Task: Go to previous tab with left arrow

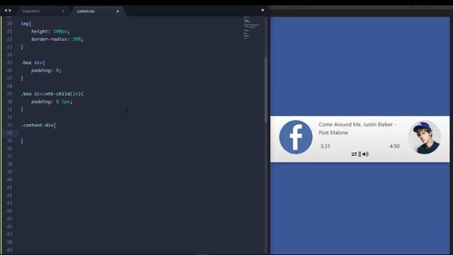Action: click(6, 11)
